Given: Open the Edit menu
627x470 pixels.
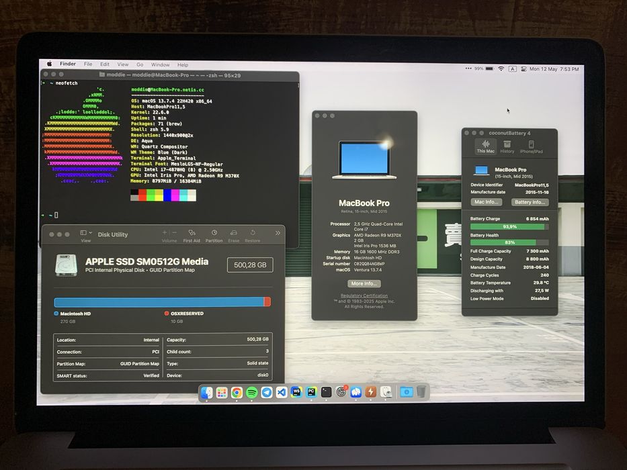Looking at the screenshot, I should click(105, 64).
